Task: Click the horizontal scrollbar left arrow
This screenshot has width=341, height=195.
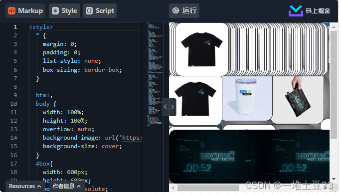Action: (x=173, y=188)
